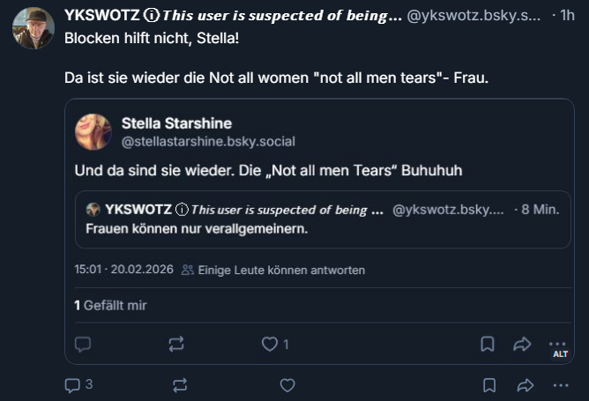Image resolution: width=589 pixels, height=401 pixels.
Task: Open Stella Starshine's avatar
Action: tap(93, 131)
